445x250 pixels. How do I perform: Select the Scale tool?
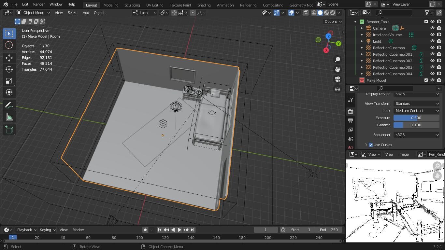(9, 81)
